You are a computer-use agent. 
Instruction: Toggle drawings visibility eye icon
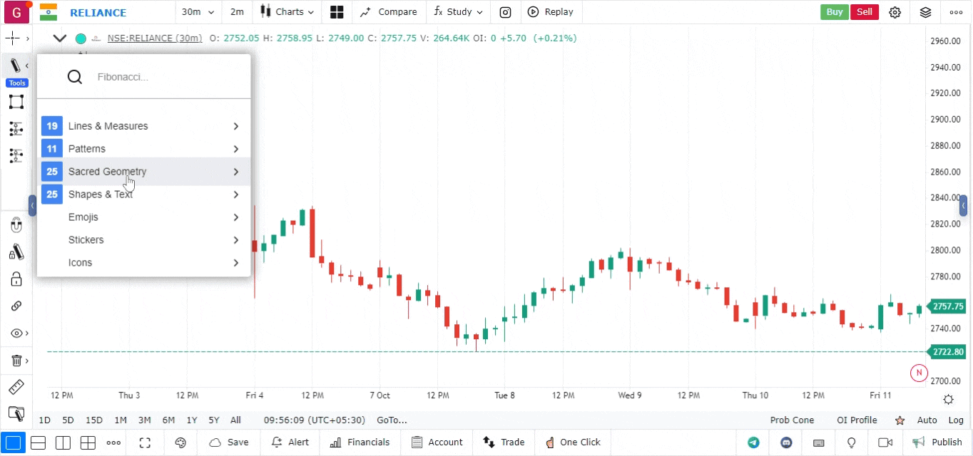16,333
